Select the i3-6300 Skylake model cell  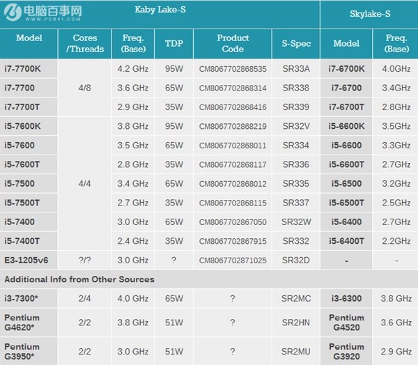346,298
